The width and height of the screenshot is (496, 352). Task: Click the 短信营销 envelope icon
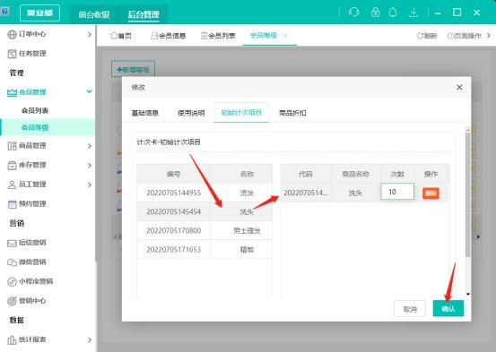tap(12, 243)
